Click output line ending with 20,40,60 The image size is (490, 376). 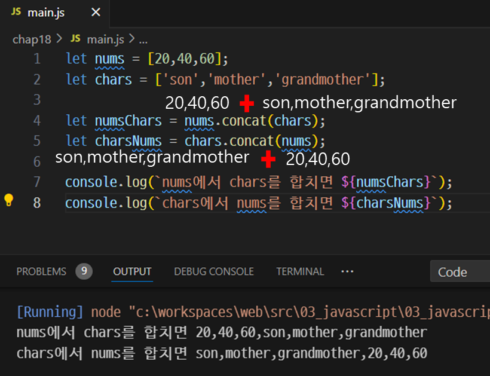[x=222, y=353]
